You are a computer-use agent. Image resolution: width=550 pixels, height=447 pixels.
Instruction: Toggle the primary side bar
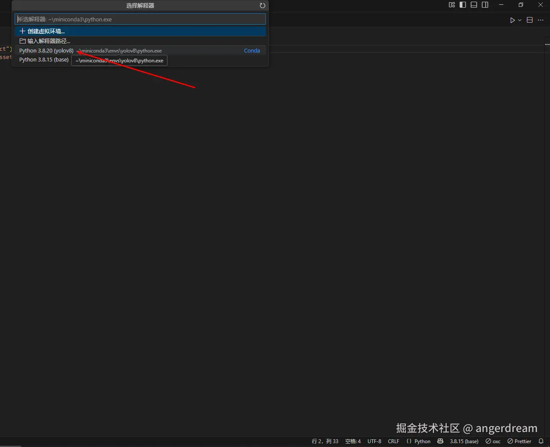463,5
